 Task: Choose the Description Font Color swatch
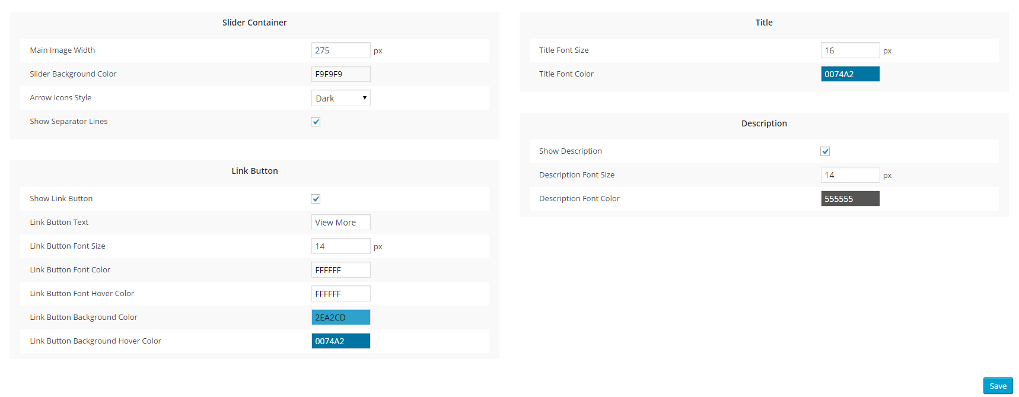click(x=850, y=199)
